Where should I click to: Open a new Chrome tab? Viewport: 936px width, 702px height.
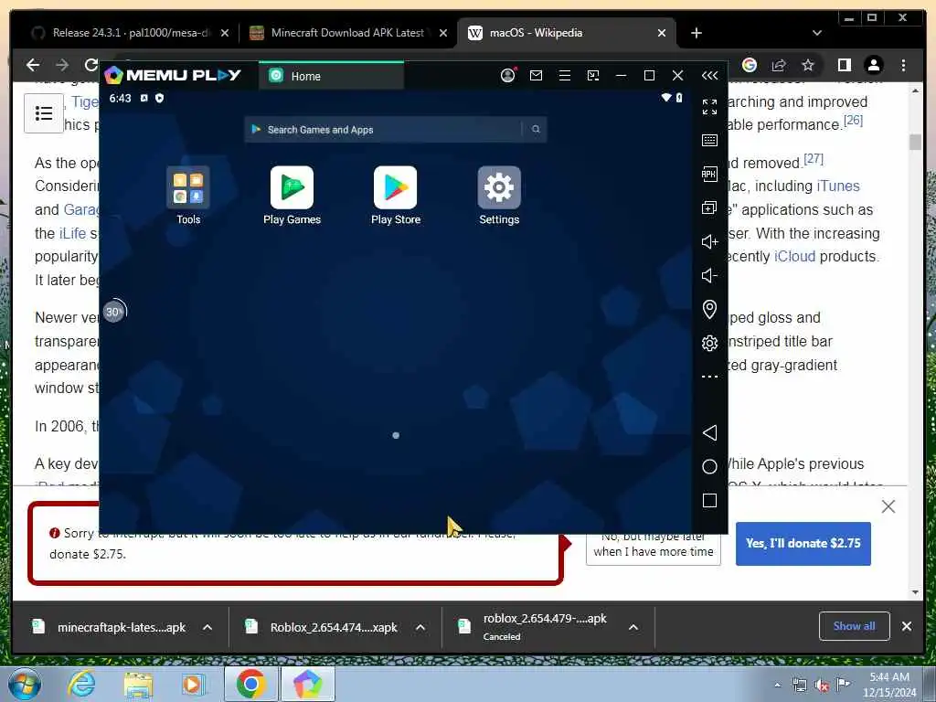[x=696, y=33]
